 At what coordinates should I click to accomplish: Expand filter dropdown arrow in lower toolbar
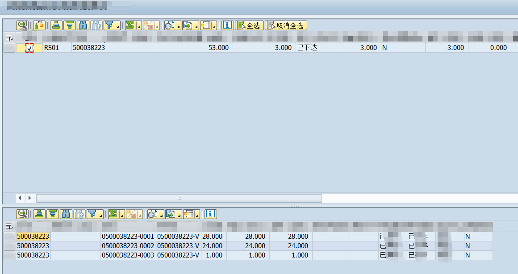click(x=100, y=215)
